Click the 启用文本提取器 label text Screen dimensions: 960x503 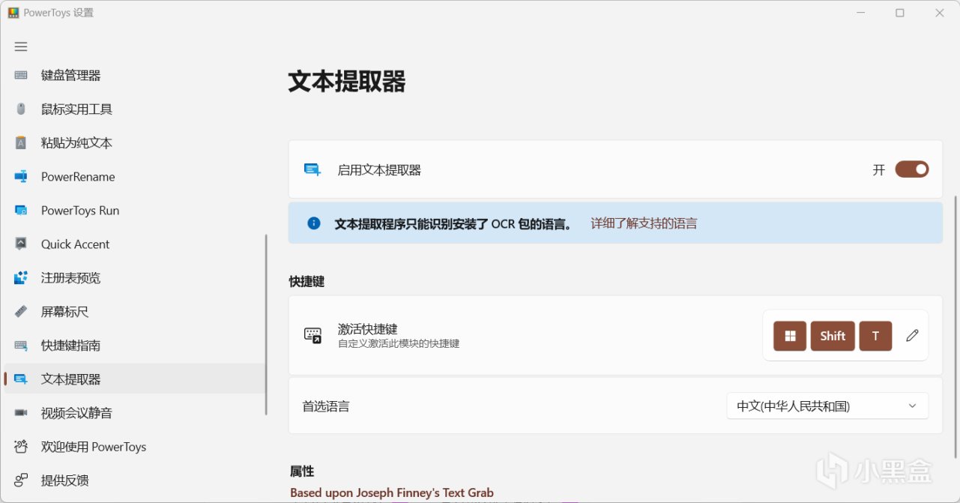tap(379, 170)
